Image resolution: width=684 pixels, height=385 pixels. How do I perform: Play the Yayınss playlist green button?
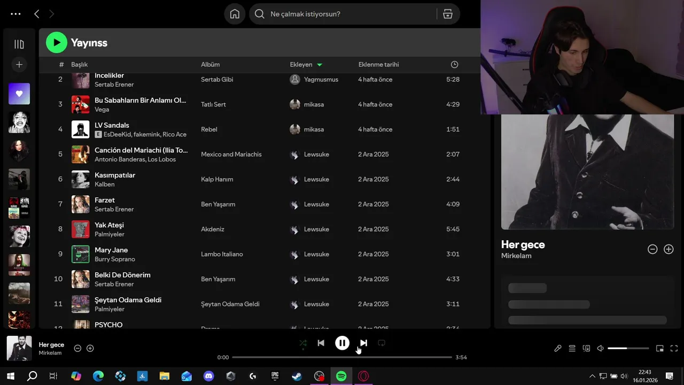(x=57, y=43)
